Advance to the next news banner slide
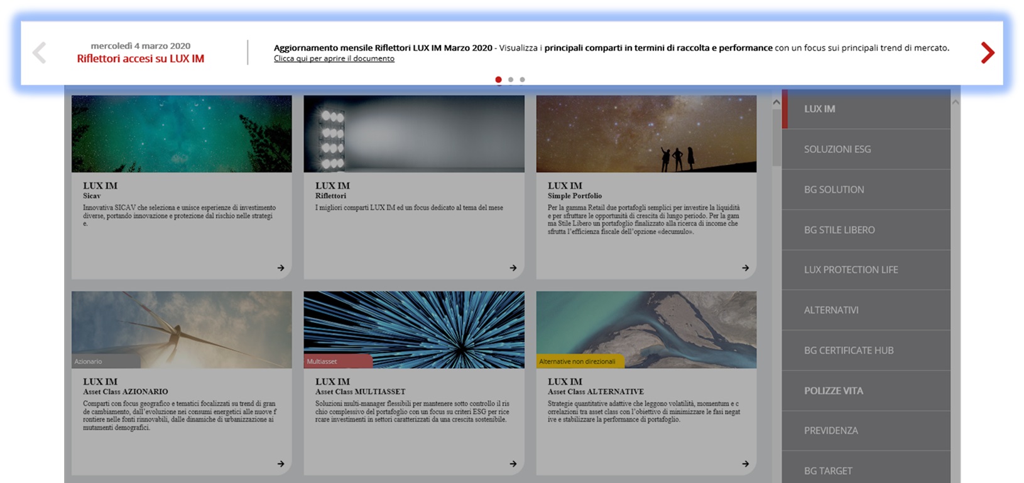 988,53
